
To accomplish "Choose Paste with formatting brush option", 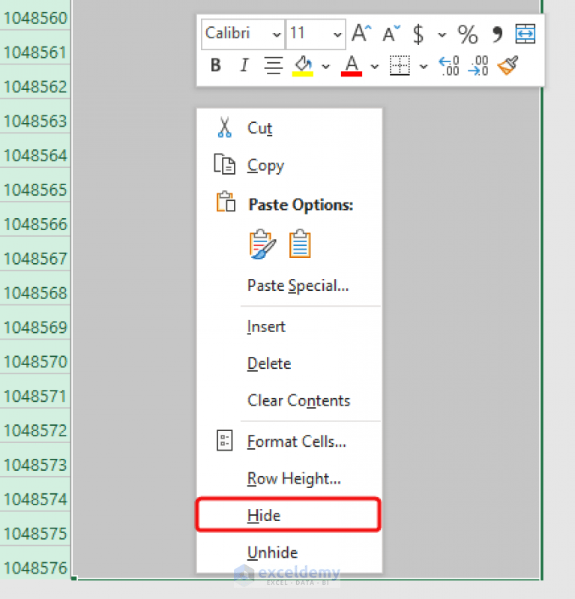I will click(262, 244).
